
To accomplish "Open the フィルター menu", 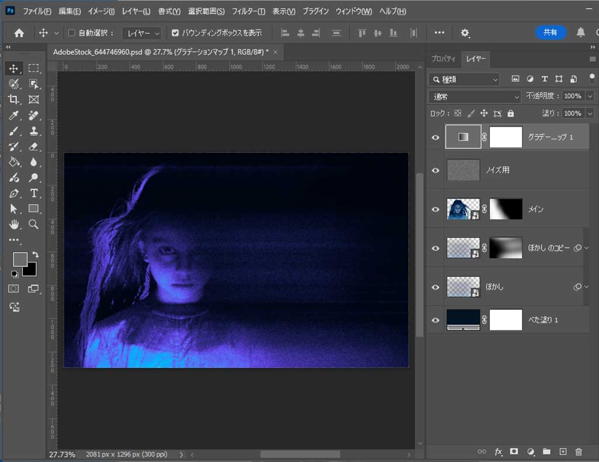I will [x=248, y=12].
